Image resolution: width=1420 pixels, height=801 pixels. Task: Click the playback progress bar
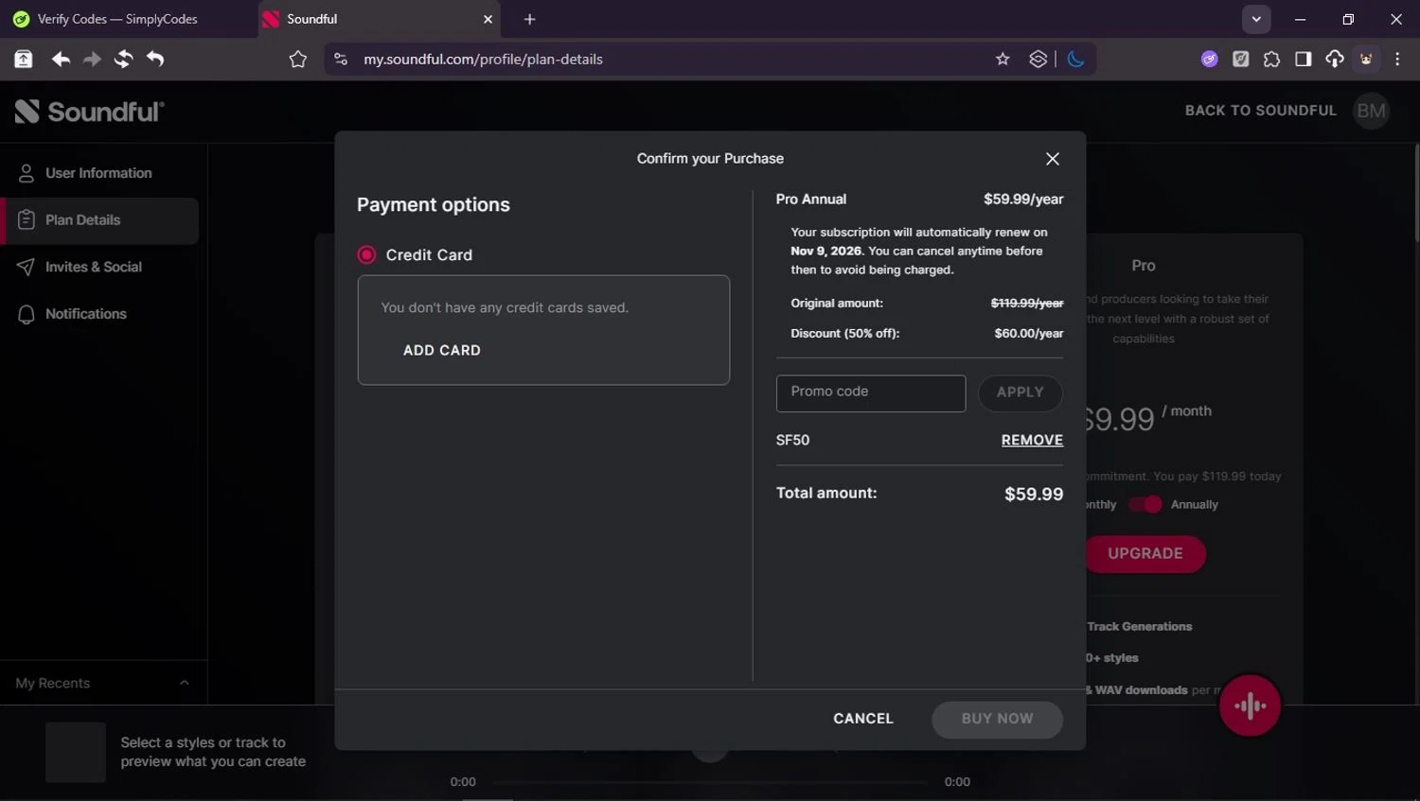710,782
